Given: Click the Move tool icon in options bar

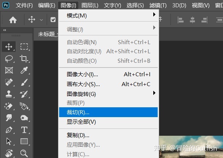Looking at the screenshot, I should click(32, 19).
